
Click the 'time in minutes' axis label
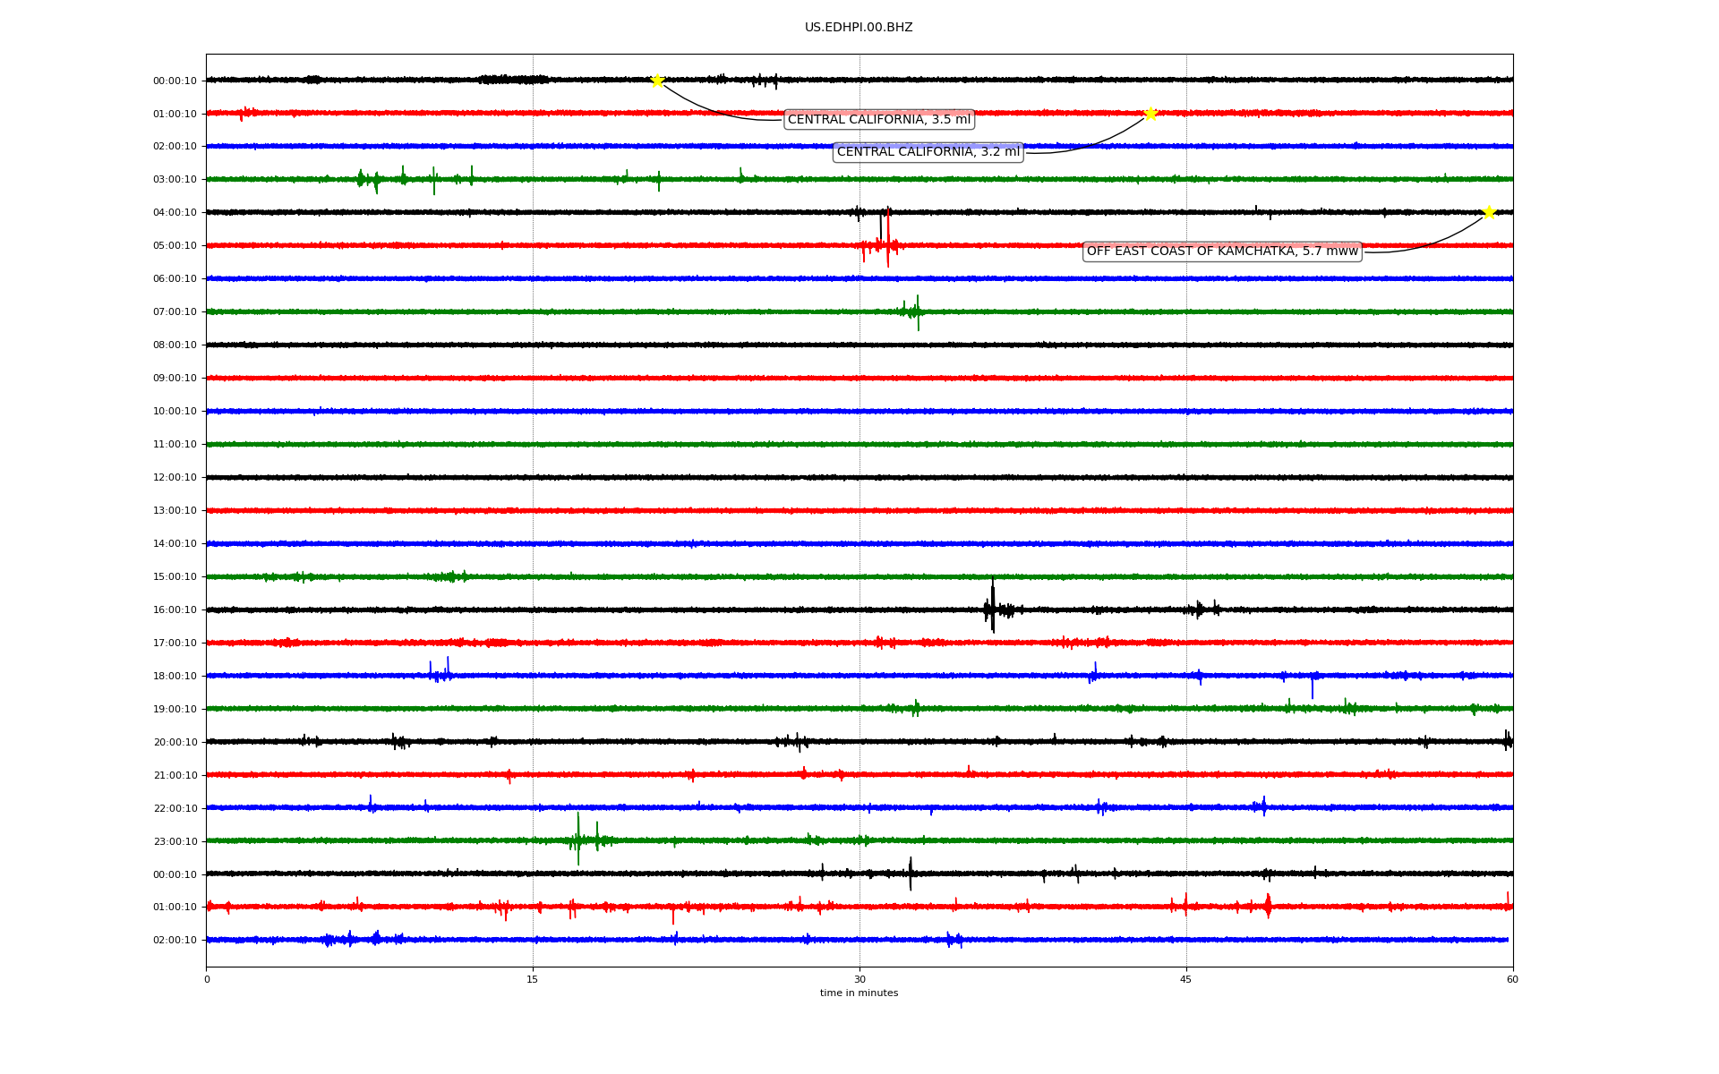858,993
